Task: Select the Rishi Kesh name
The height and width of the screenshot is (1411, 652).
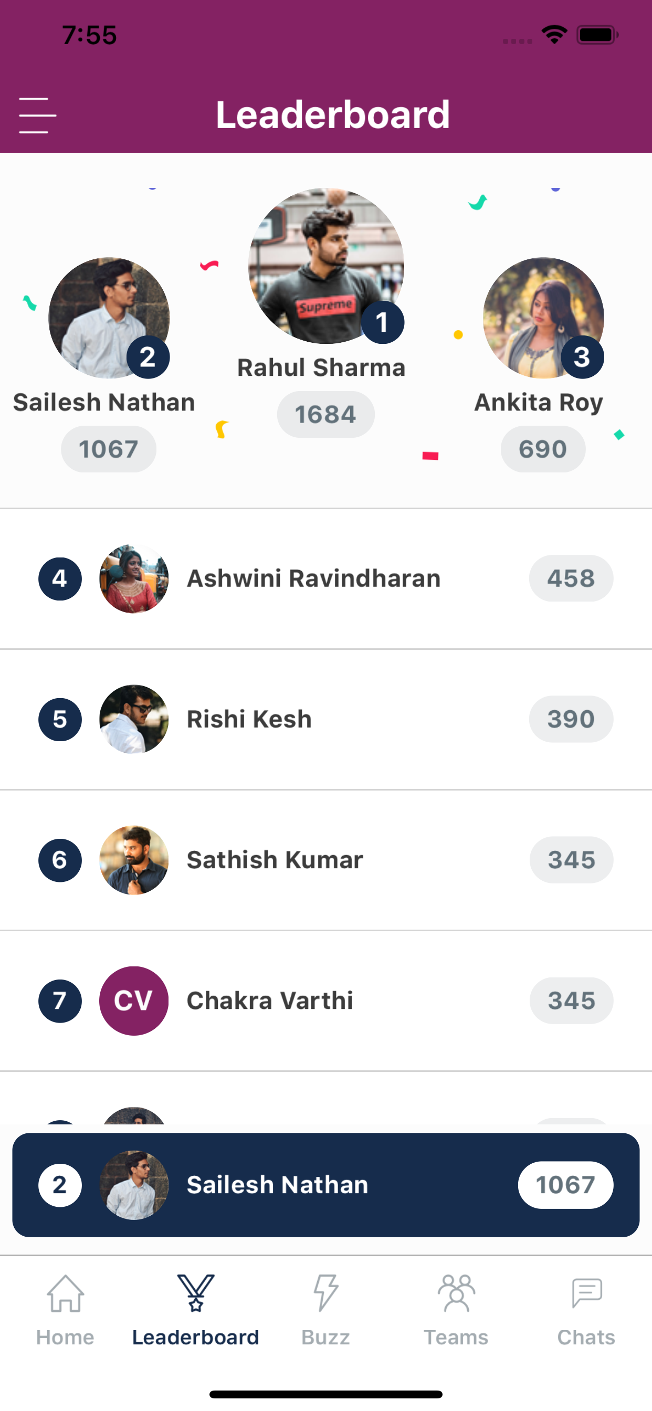Action: pyautogui.click(x=249, y=719)
